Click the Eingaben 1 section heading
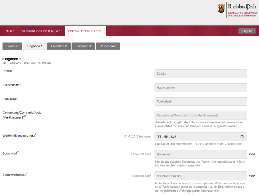Image resolution: width=259 pixels, height=195 pixels. (12, 59)
